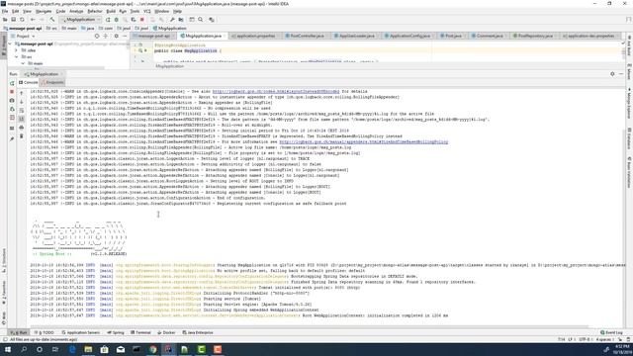Viewport: 633px width, 356px height.
Task: Click the Synchronize refresh toolbar icon
Action: 22,20
